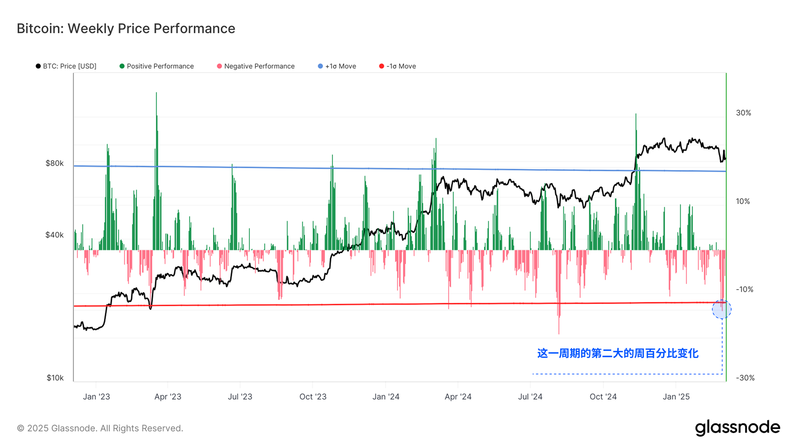
Task: Click the black BTC Price legend dot
Action: click(38, 66)
